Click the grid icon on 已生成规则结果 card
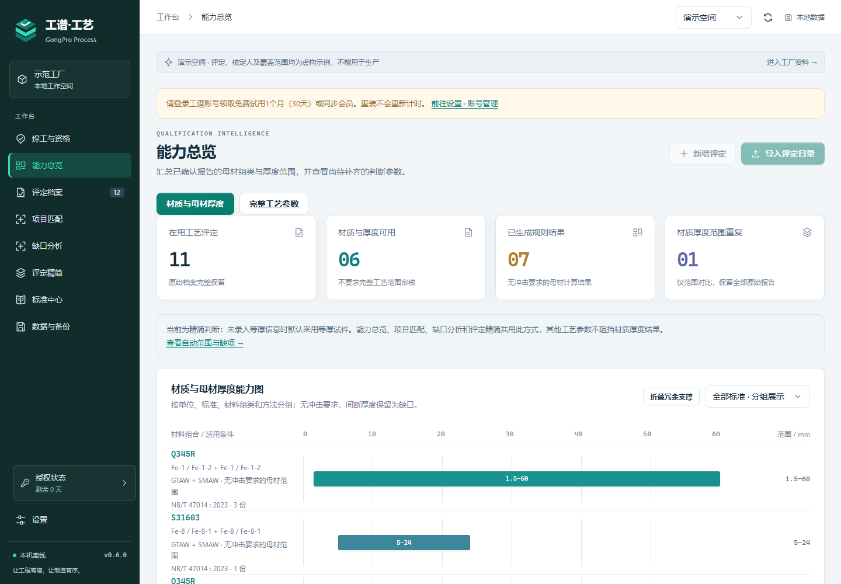Image resolution: width=841 pixels, height=584 pixels. pyautogui.click(x=638, y=232)
